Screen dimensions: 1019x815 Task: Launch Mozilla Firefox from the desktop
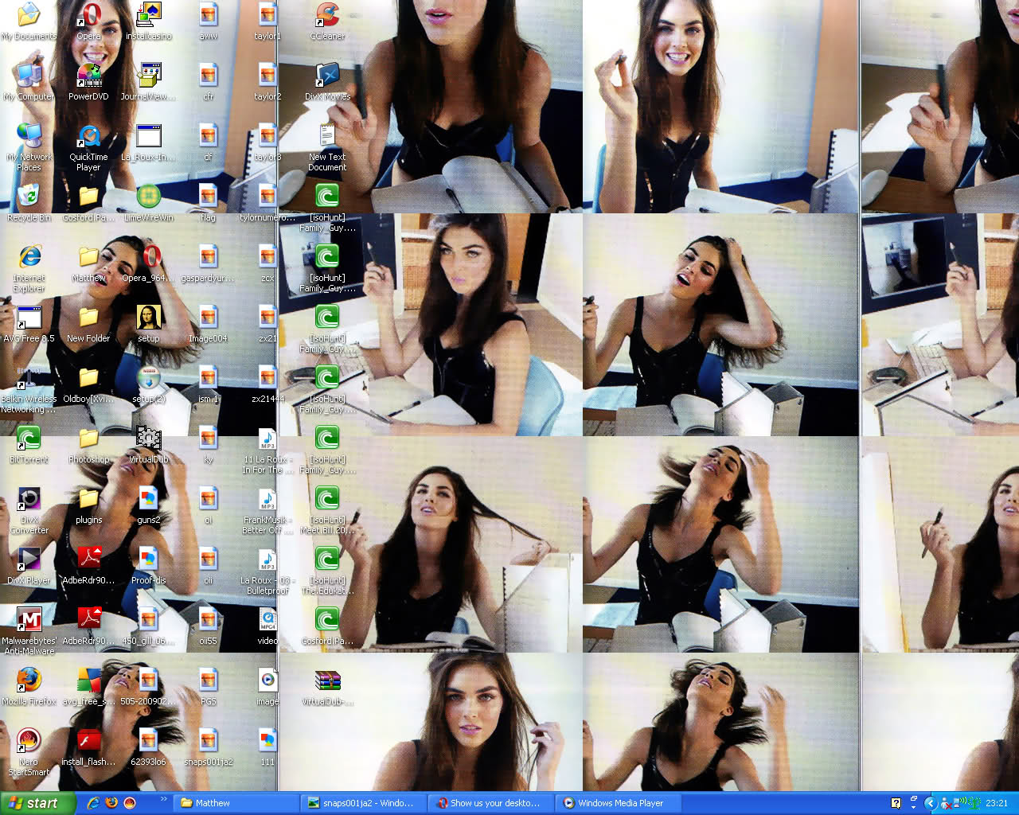click(x=29, y=681)
